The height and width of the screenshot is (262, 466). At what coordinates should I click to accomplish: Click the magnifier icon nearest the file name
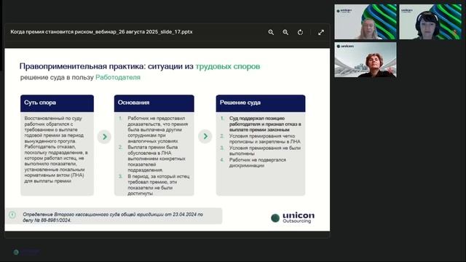[x=271, y=32]
